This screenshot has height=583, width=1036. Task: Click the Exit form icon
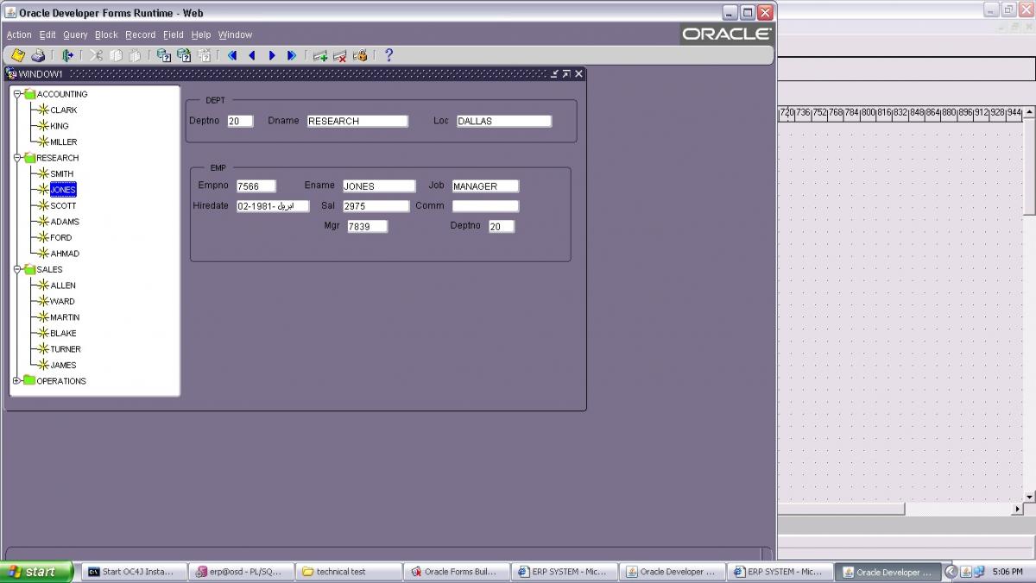[x=67, y=55]
